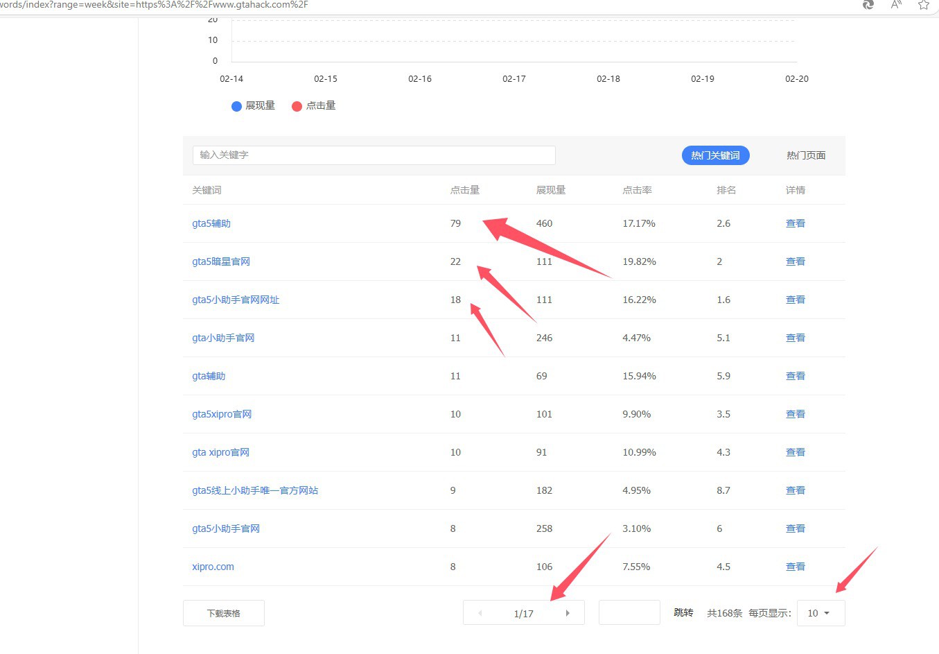This screenshot has width=939, height=654.
Task: Open the gta5xipro官网 keyword link
Action: [222, 414]
